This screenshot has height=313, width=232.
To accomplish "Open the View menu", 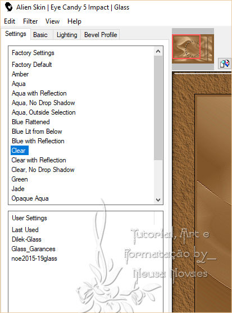I will pos(52,21).
